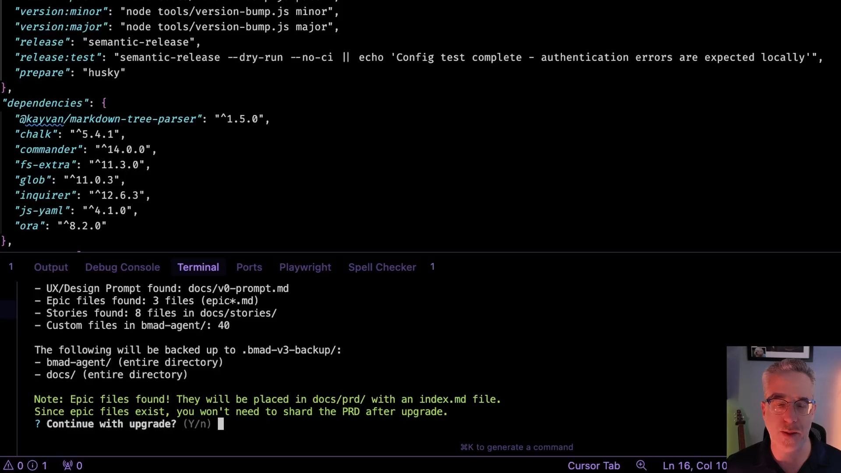Click the count badge left of Output tab

[x=11, y=267]
